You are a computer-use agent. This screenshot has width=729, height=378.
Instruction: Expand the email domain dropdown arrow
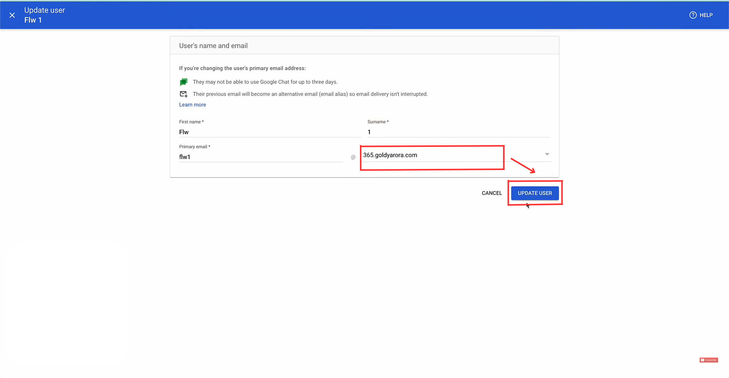point(547,154)
